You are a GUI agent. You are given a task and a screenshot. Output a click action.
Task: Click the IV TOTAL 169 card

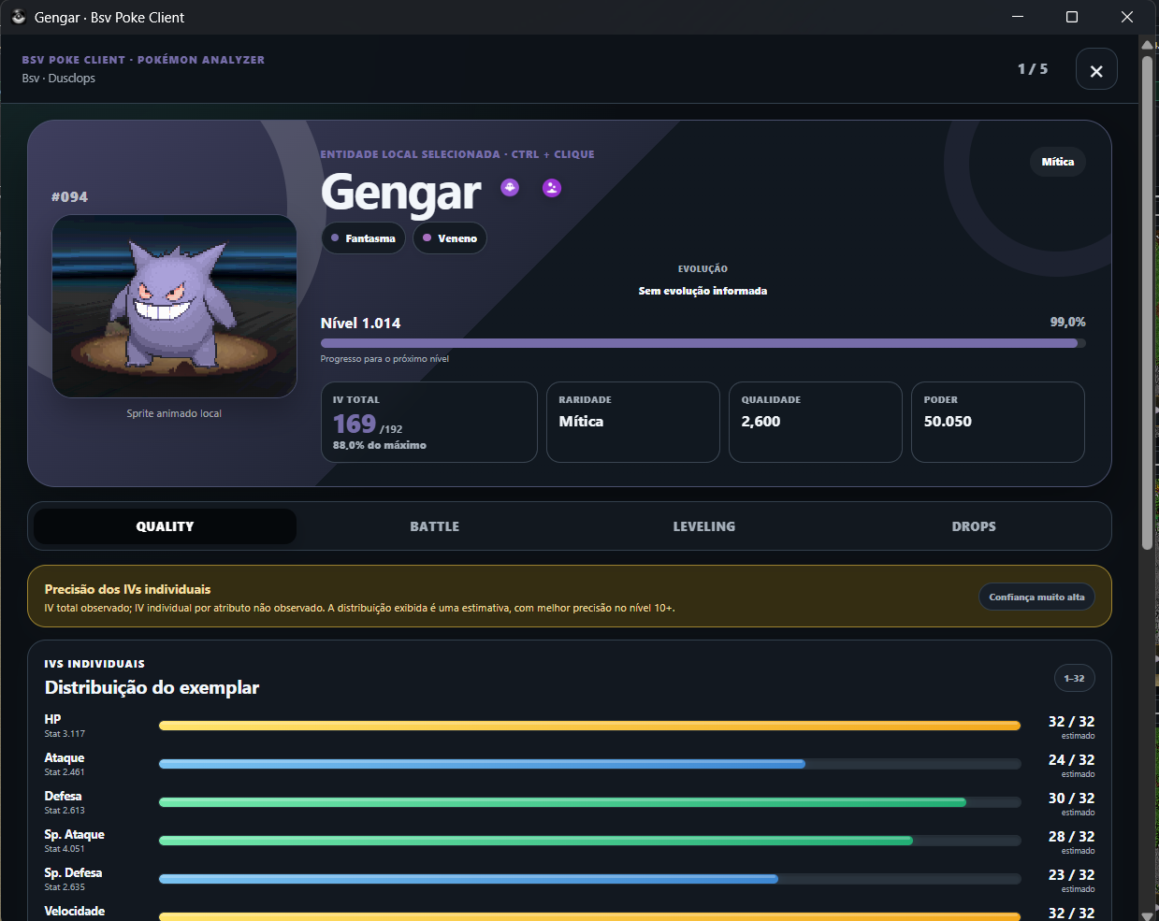429,422
